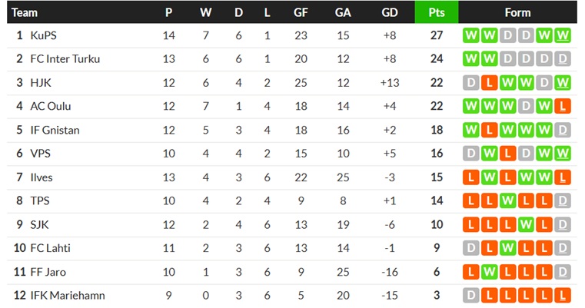
Task: Click KuPS latest underlined win form badge
Action: point(562,35)
